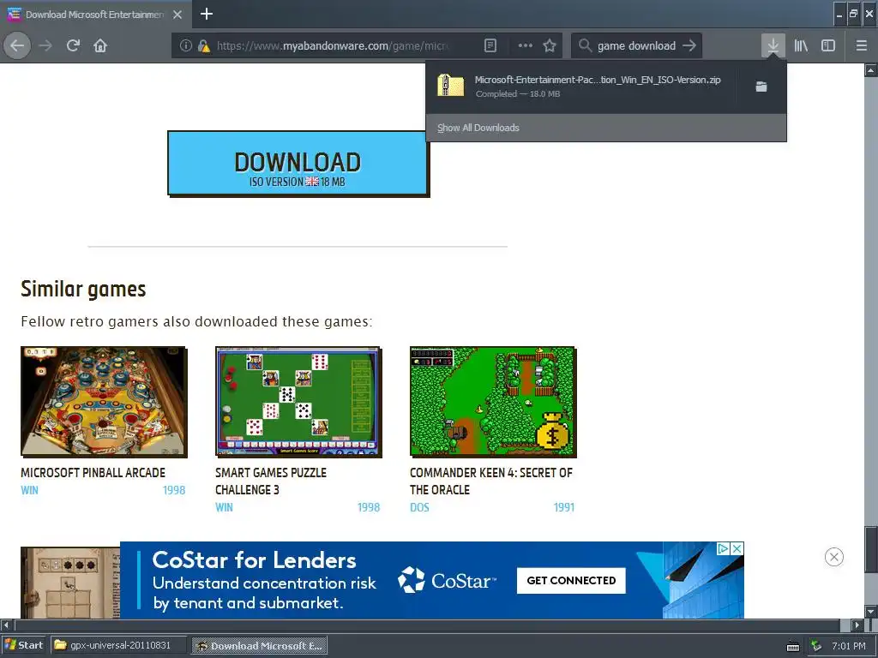Open the browser home page

[100, 45]
